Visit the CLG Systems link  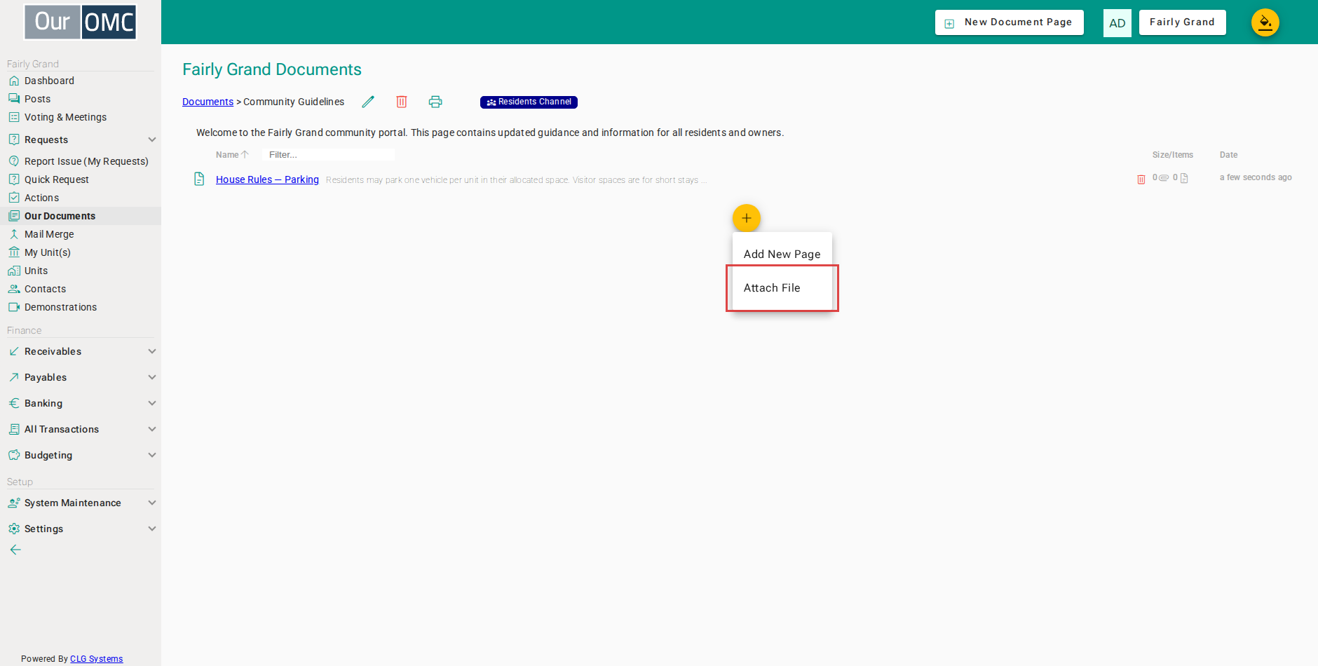tap(96, 659)
